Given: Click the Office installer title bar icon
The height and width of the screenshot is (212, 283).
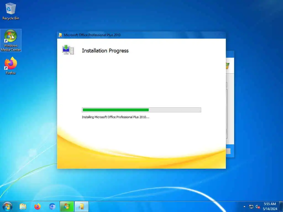Looking at the screenshot, I should point(60,35).
